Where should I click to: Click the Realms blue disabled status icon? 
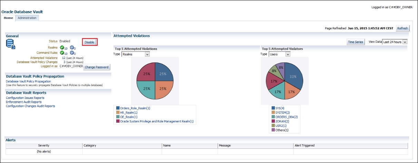pos(72,48)
